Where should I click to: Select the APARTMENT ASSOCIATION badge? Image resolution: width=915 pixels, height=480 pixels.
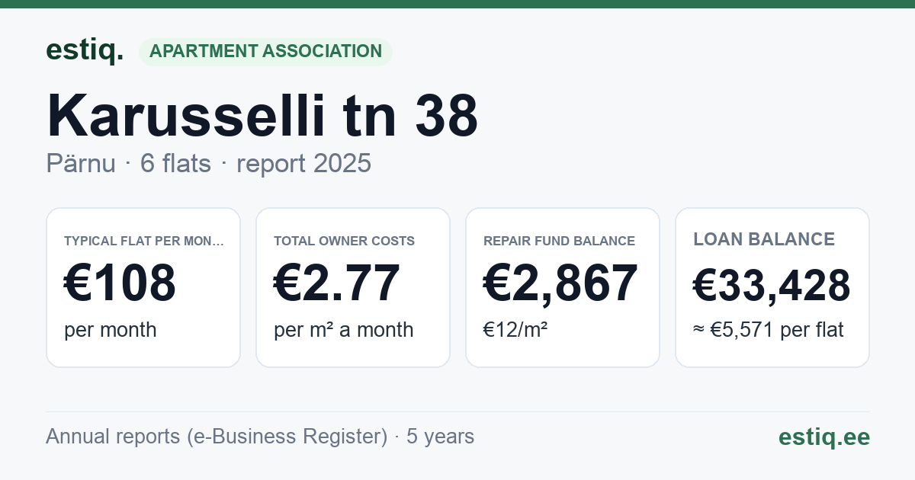tap(265, 52)
